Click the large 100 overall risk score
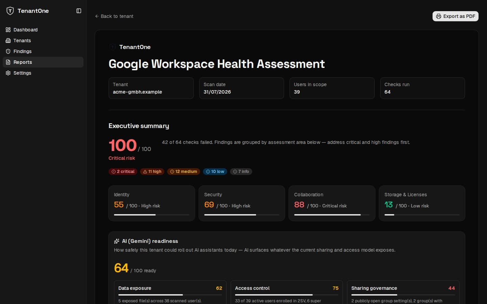This screenshot has height=304, width=487. click(x=123, y=146)
